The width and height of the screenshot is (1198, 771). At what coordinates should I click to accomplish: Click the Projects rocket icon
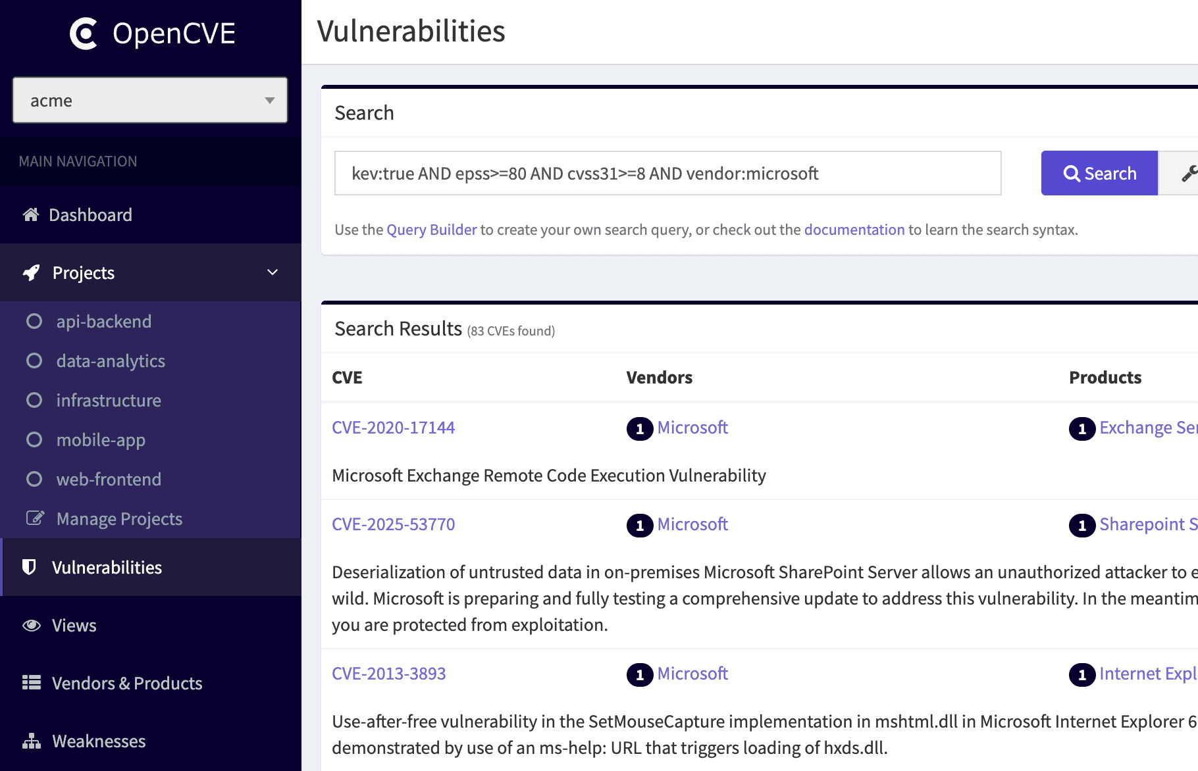30,272
